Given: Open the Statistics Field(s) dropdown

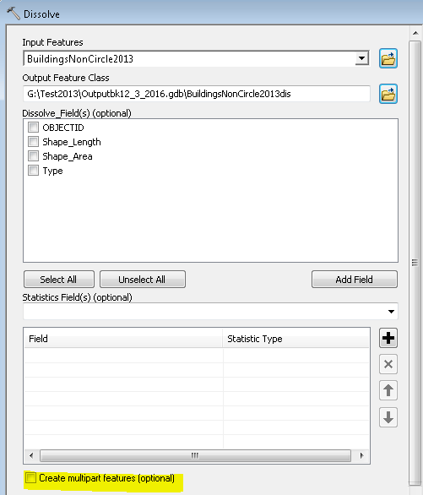Looking at the screenshot, I should pyautogui.click(x=391, y=312).
